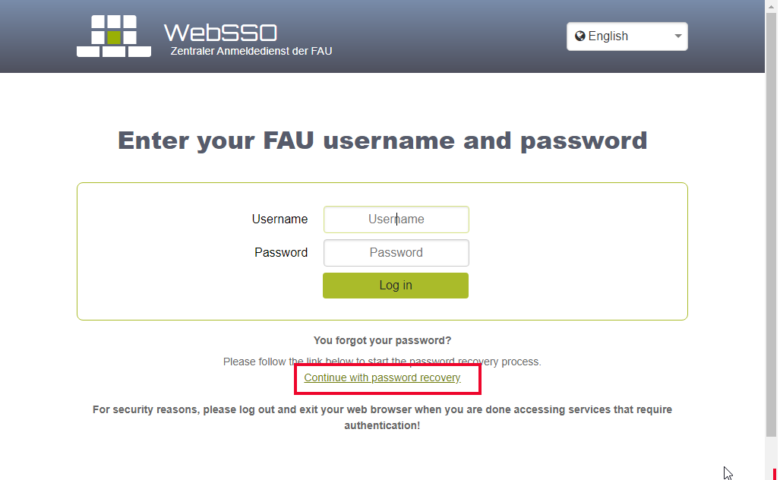
Task: Select the Zentraler Anmeldedienst der FAU subtitle
Action: point(251,51)
